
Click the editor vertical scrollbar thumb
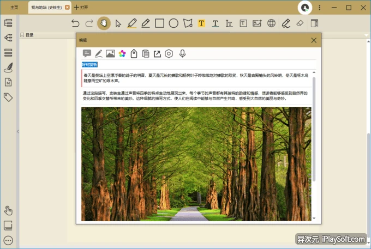pos(314,129)
